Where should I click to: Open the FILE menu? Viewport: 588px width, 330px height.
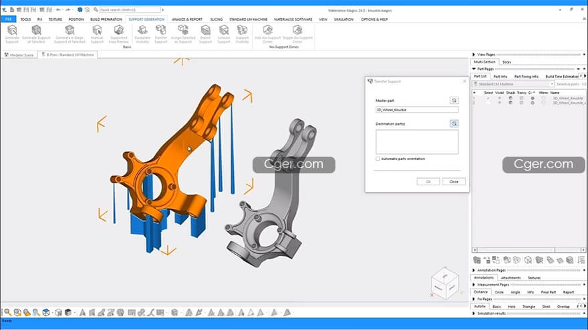(8, 19)
